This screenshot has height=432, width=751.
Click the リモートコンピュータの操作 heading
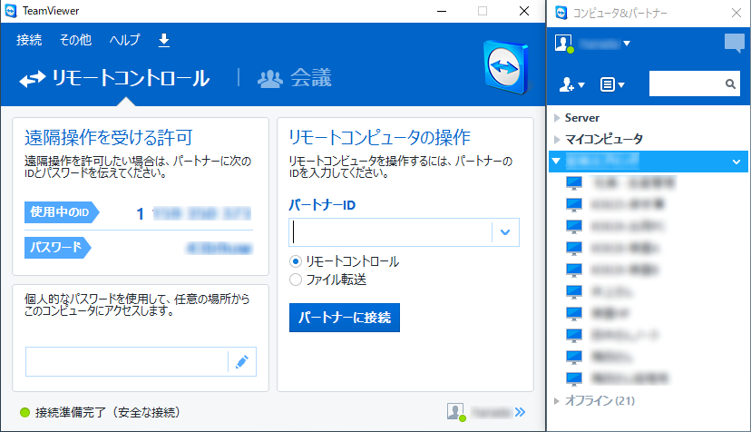click(x=380, y=138)
